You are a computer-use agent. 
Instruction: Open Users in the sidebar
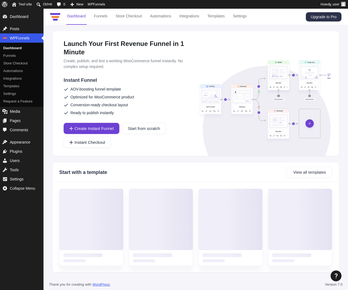[x=22, y=161]
